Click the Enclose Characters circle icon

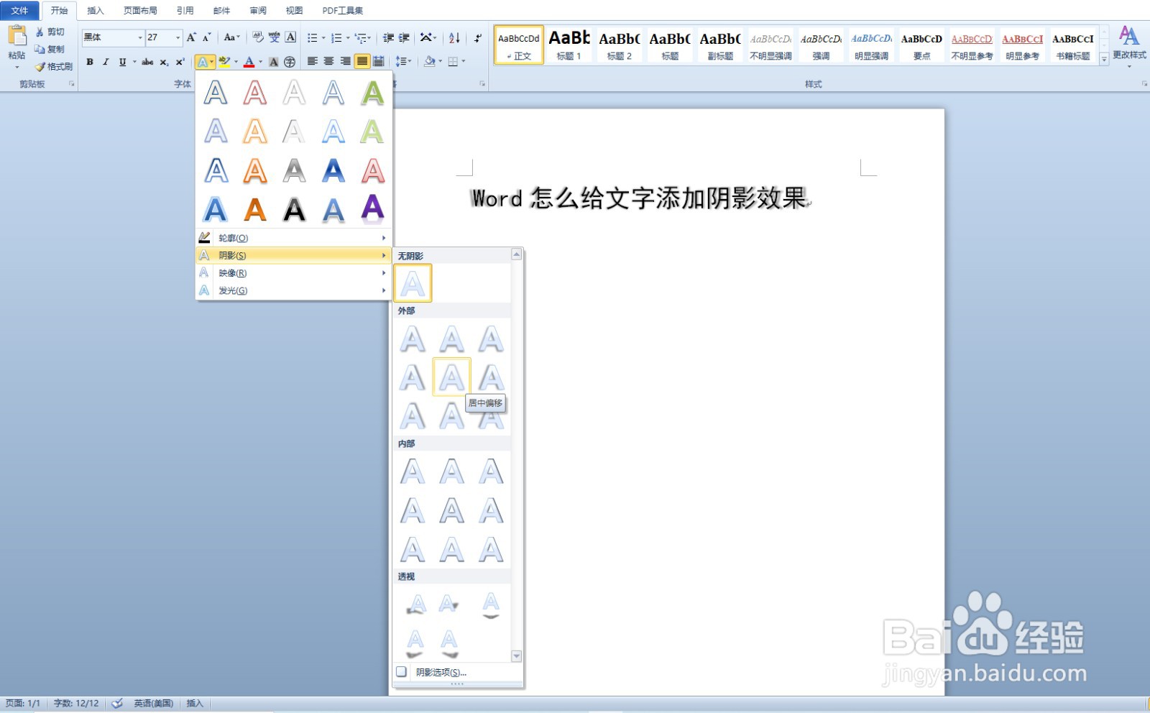coord(290,62)
